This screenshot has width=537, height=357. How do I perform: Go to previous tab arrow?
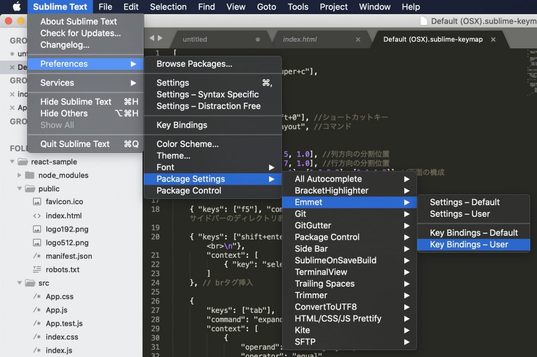[x=152, y=38]
